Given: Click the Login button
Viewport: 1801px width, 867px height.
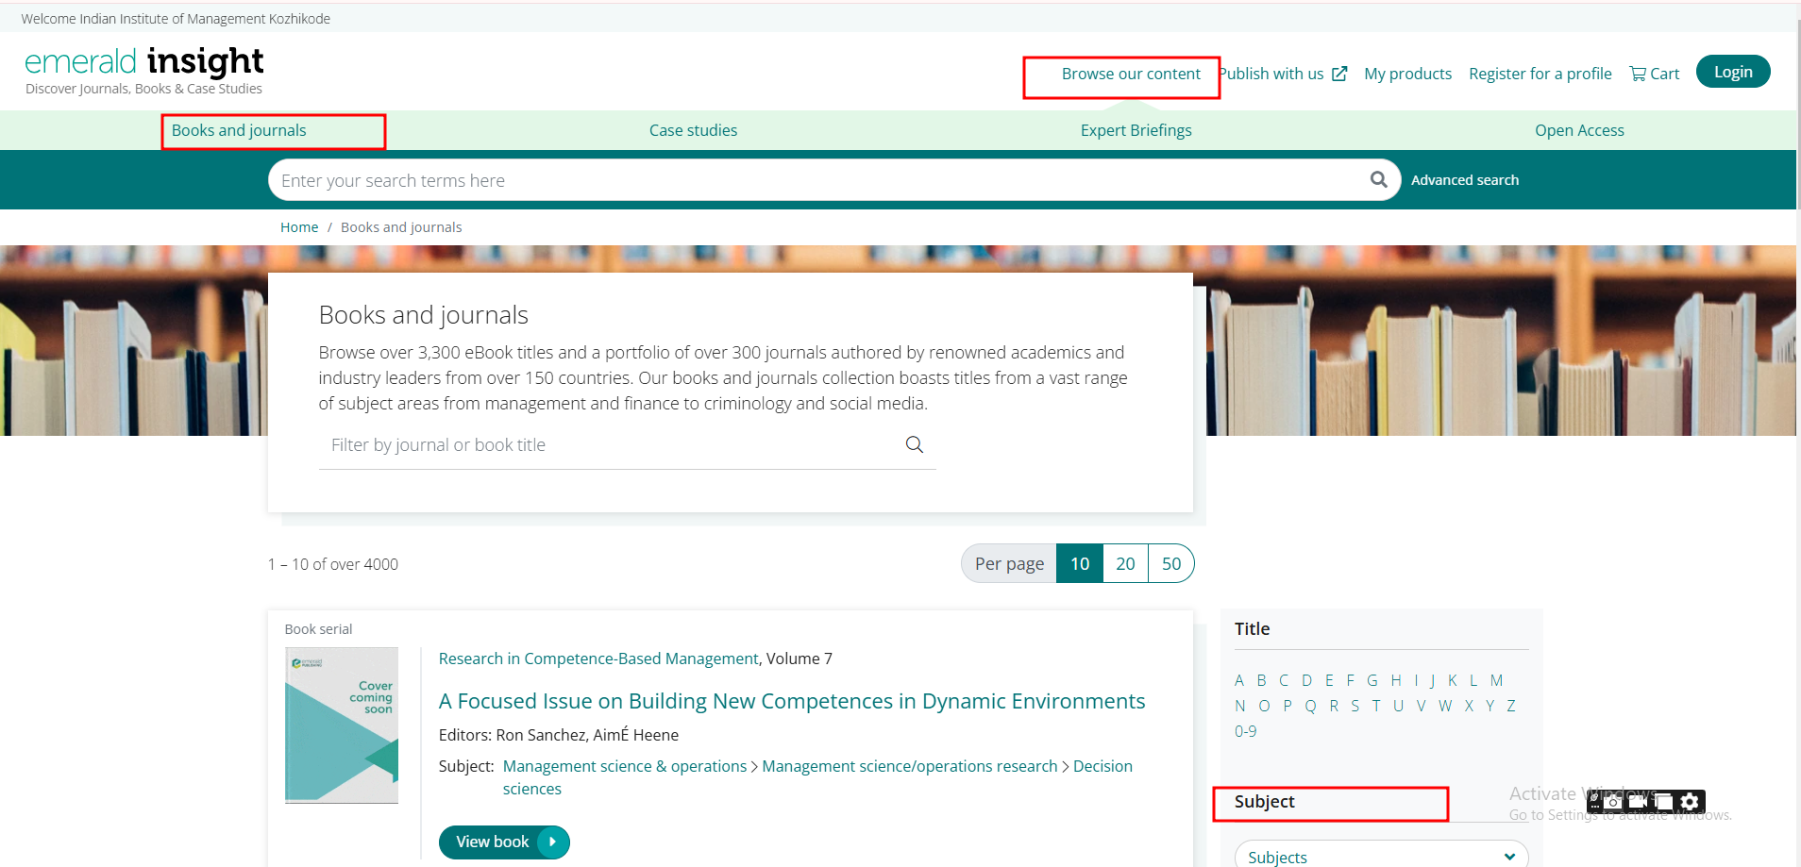Looking at the screenshot, I should 1732,72.
